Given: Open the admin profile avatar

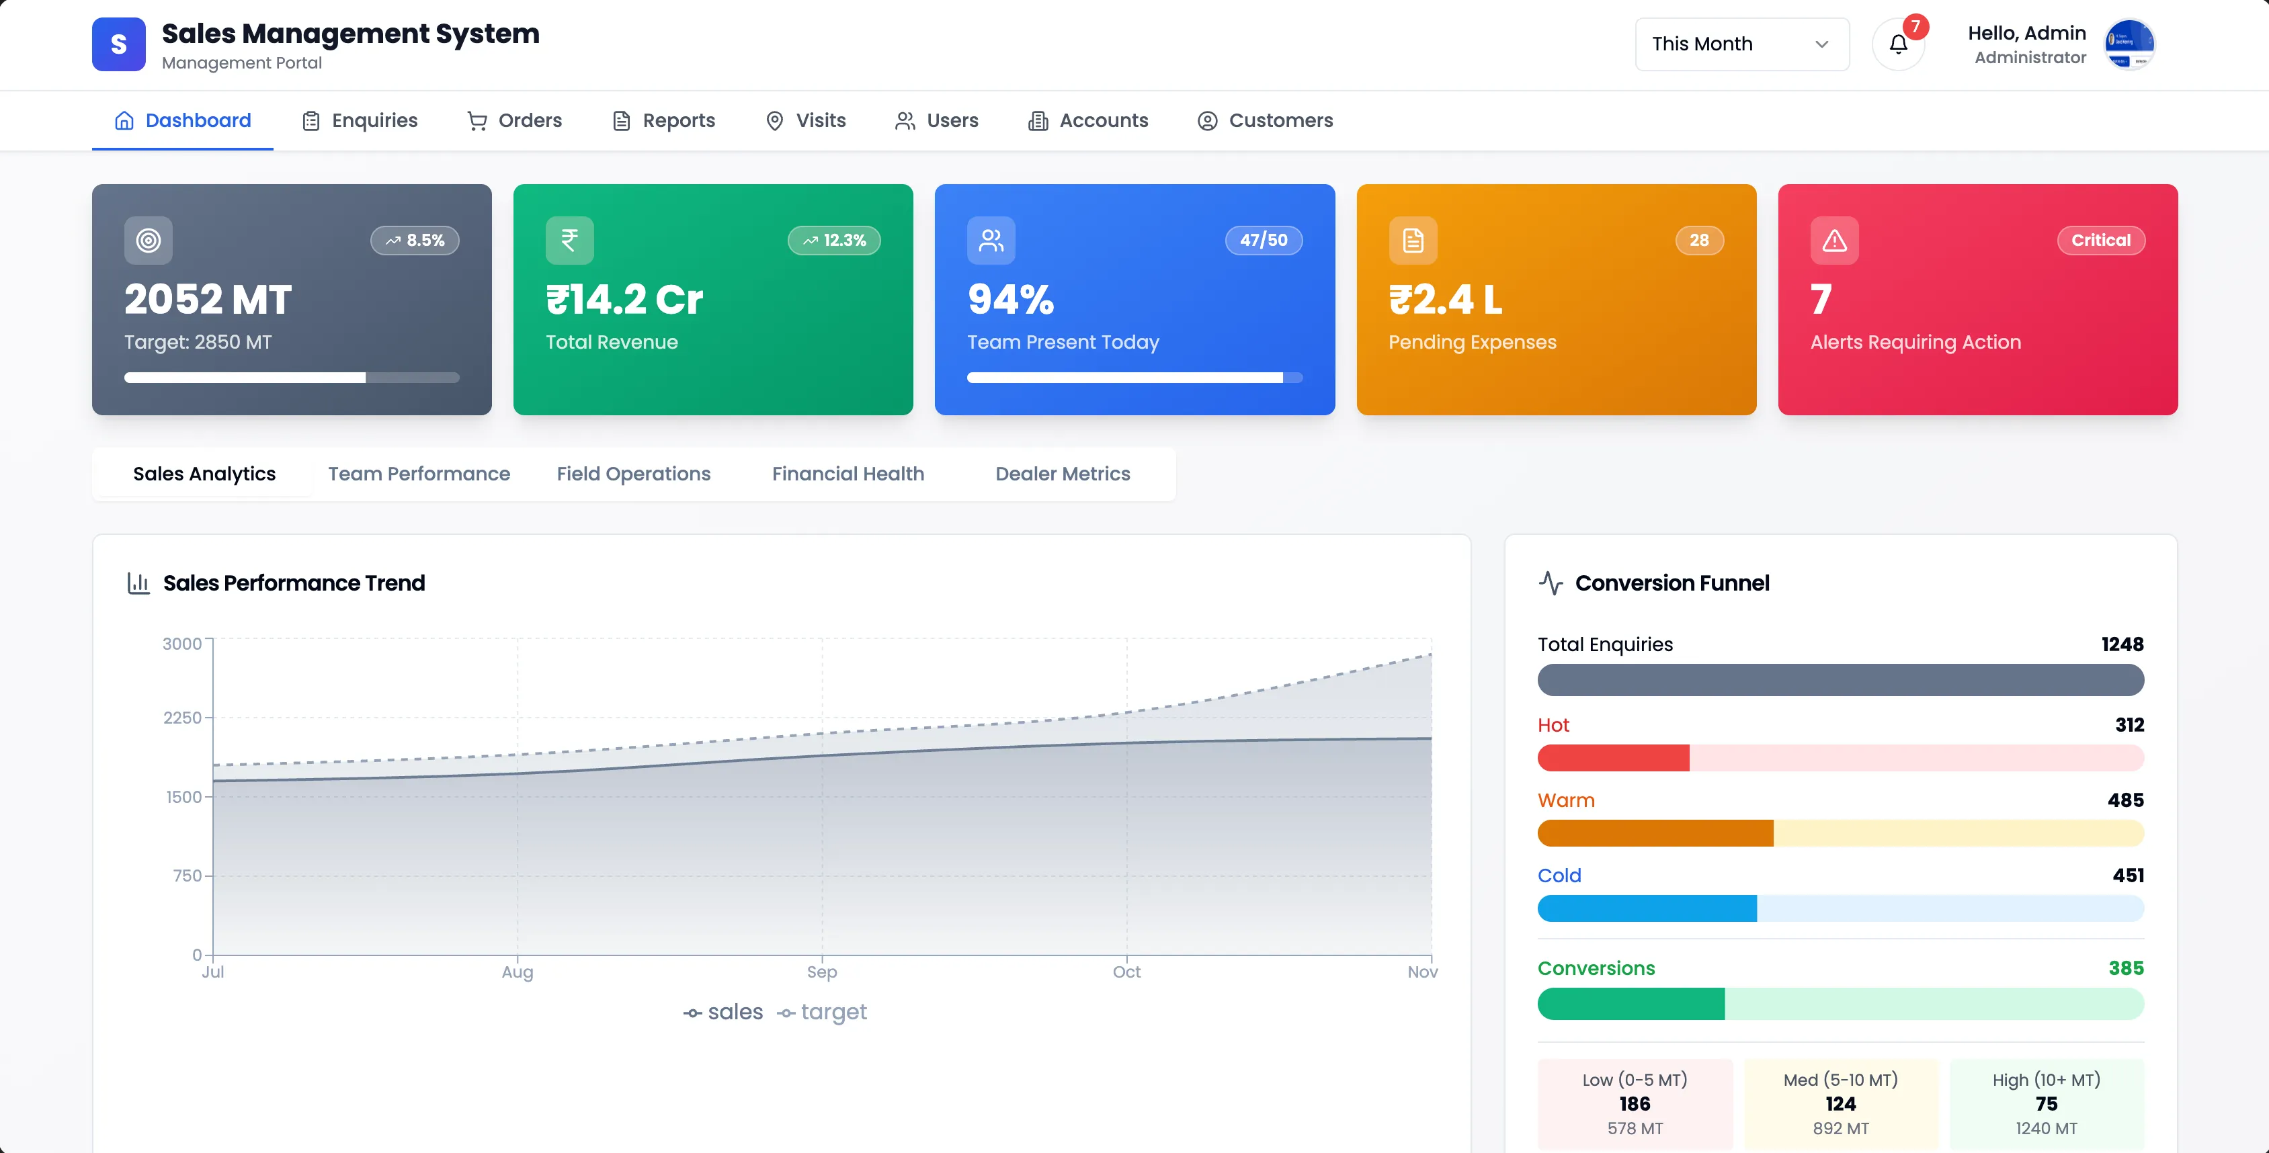Looking at the screenshot, I should pyautogui.click(x=2131, y=43).
